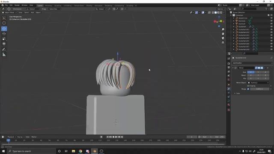Viewport: 274px width, 154px height.
Task: Open the Render properties tab icon
Action: click(x=229, y=64)
